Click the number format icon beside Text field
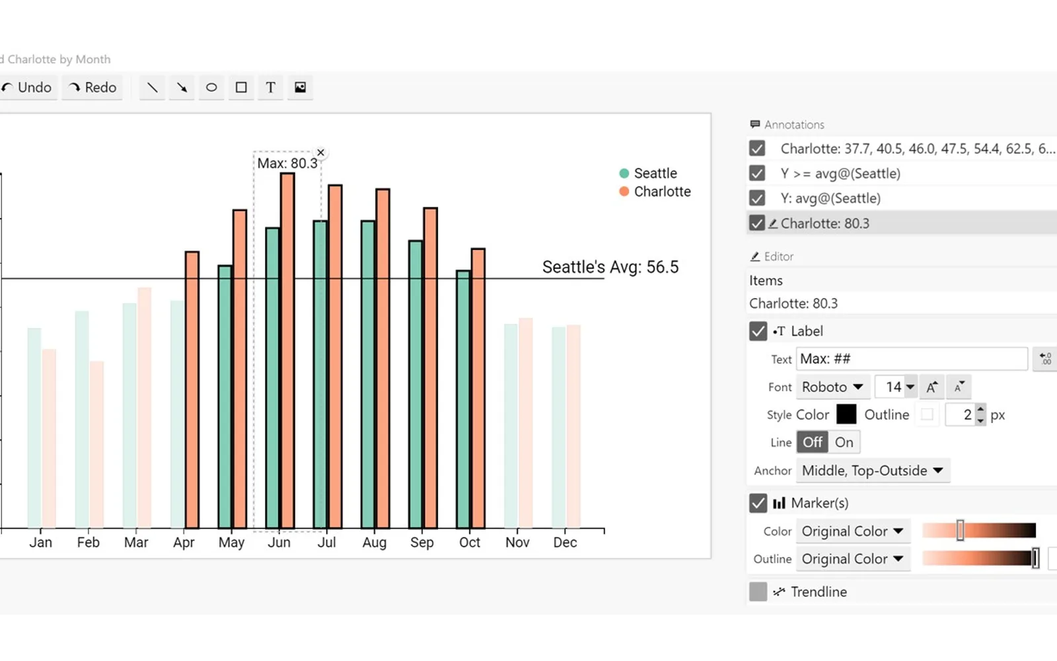This screenshot has width=1057, height=661. 1045,359
